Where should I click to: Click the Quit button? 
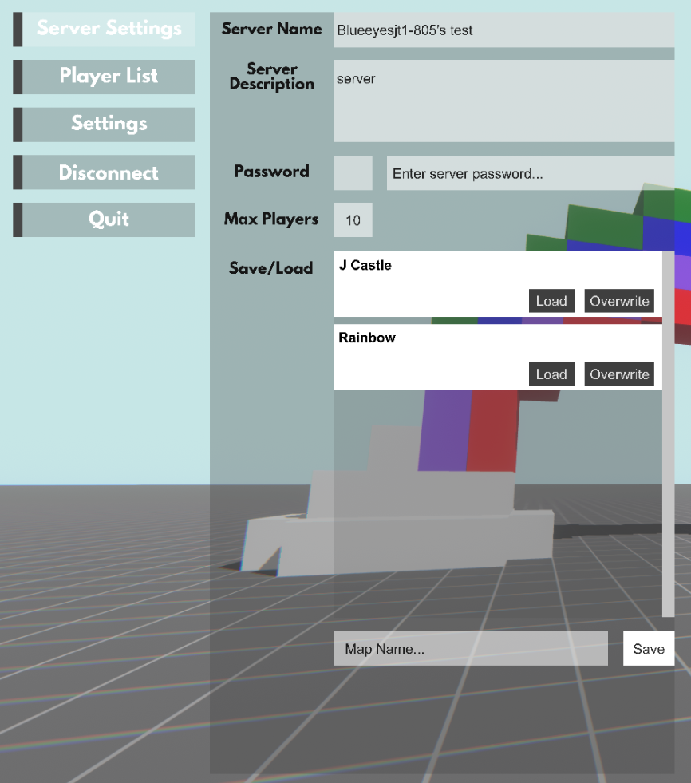tap(104, 219)
